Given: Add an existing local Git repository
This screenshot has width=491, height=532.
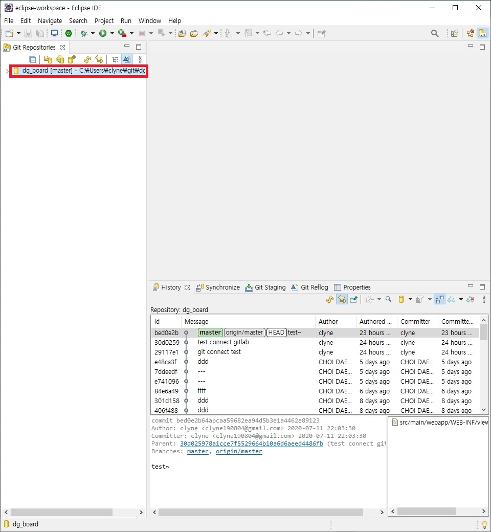Looking at the screenshot, I should 48,60.
